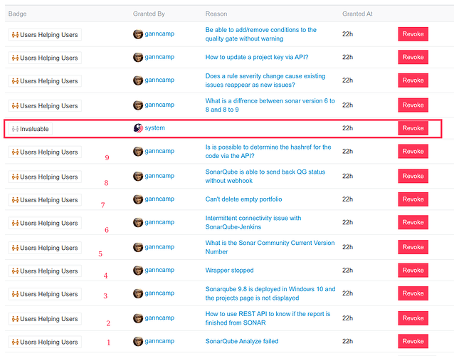Click ganncamp's avatar in the 'Wrapper stopped' row
This screenshot has width=454, height=356.
pyautogui.click(x=138, y=271)
